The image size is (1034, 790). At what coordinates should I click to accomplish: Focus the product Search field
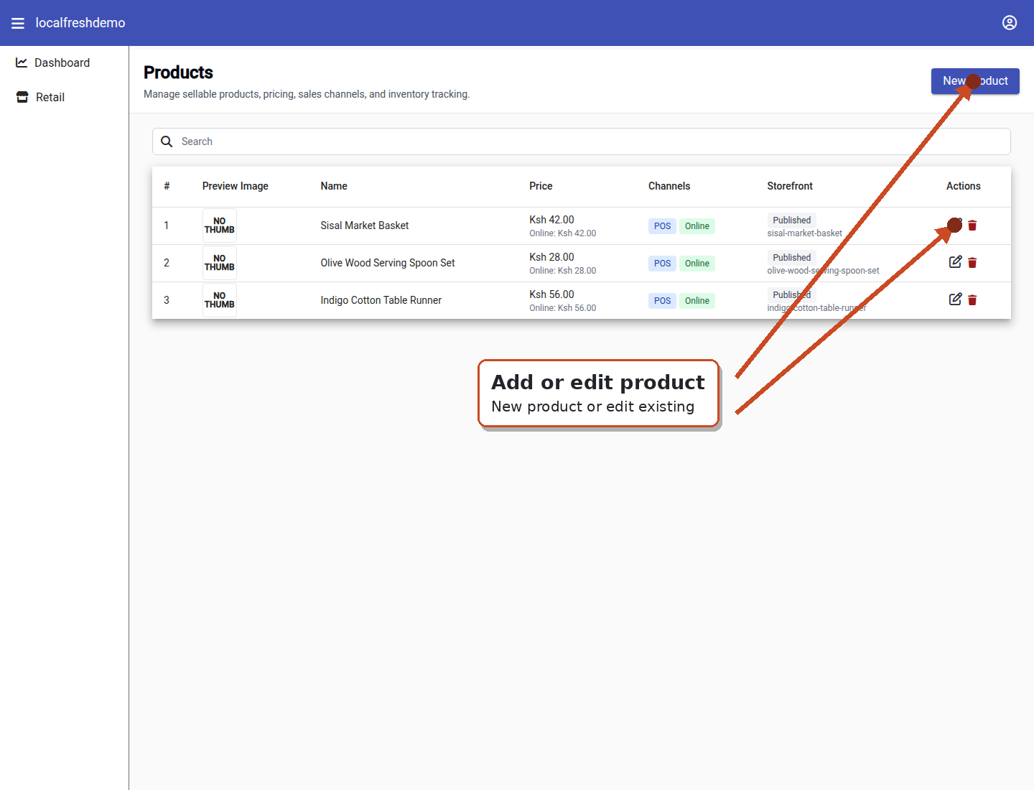click(x=582, y=141)
